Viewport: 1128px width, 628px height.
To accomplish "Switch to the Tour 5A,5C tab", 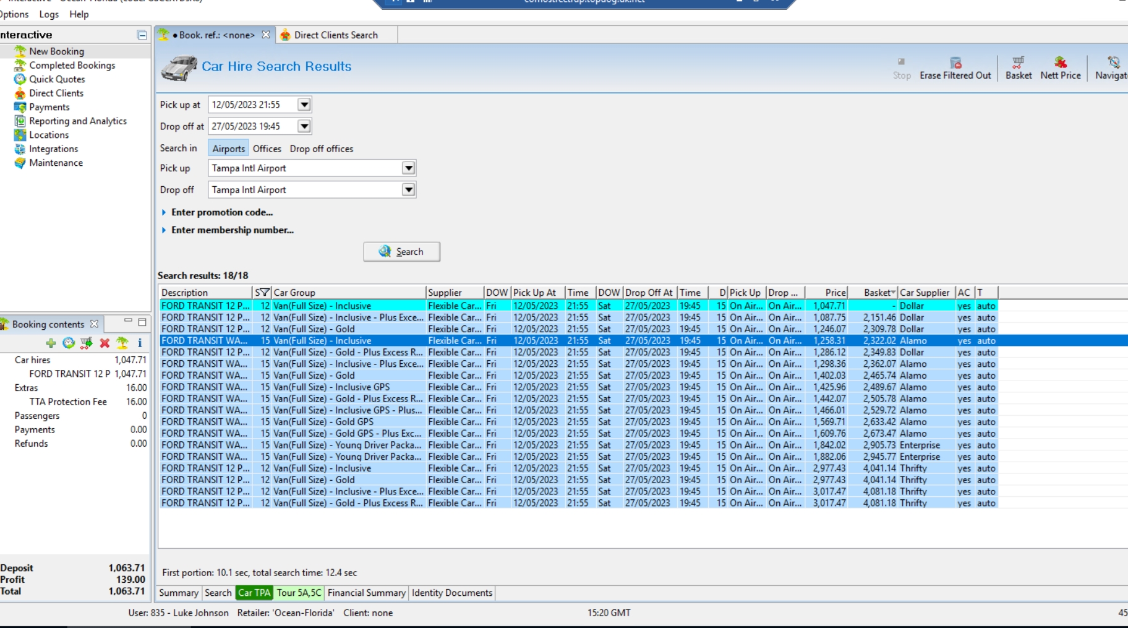I will [x=299, y=593].
